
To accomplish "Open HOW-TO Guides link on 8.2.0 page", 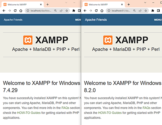I will click(x=110, y=113).
